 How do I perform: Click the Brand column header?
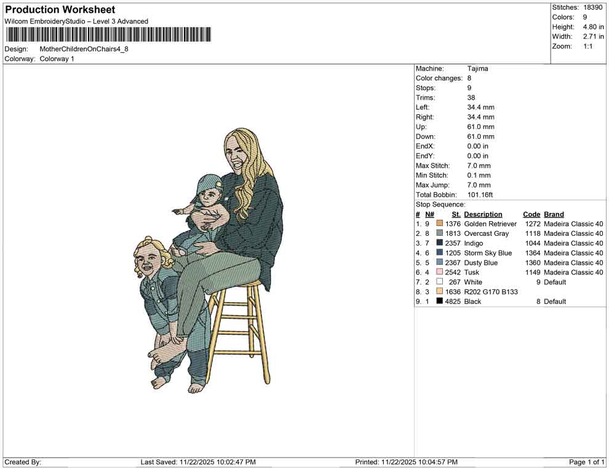[554, 214]
